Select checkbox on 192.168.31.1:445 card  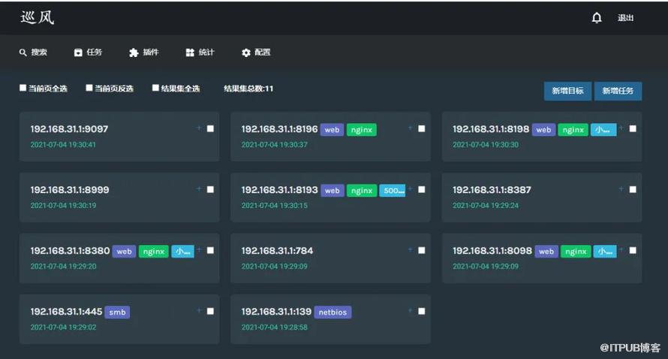click(210, 312)
